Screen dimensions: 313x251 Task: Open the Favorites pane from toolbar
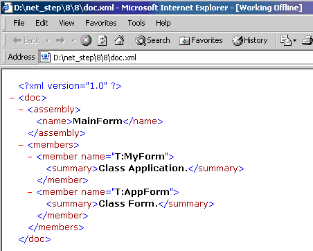[x=201, y=40]
